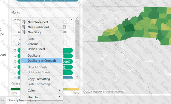Select Duplicate as Crosstab
This screenshot has width=171, height=104.
pyautogui.click(x=42, y=60)
